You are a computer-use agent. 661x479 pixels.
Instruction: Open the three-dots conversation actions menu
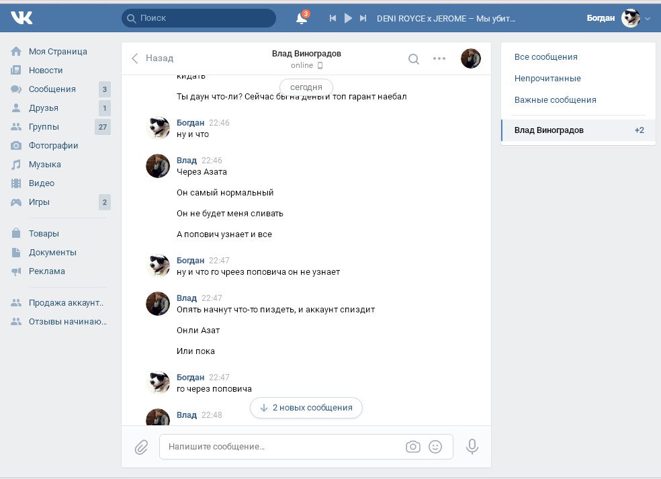tap(439, 58)
